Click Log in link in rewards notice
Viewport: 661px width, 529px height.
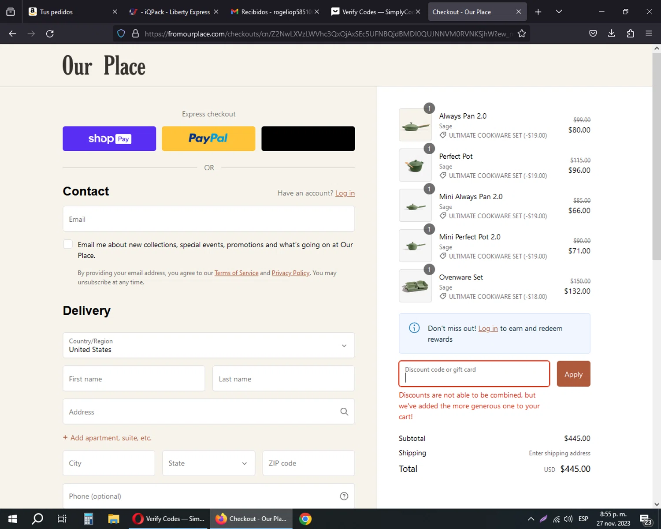(x=488, y=328)
